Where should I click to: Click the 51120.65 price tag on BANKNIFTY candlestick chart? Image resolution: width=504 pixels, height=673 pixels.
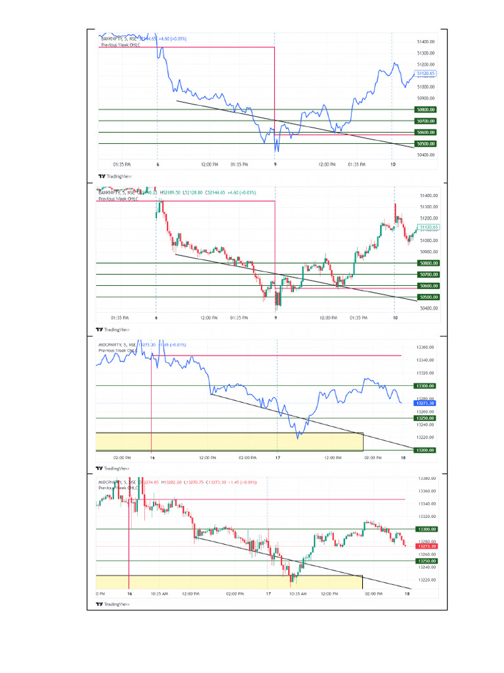tap(429, 227)
